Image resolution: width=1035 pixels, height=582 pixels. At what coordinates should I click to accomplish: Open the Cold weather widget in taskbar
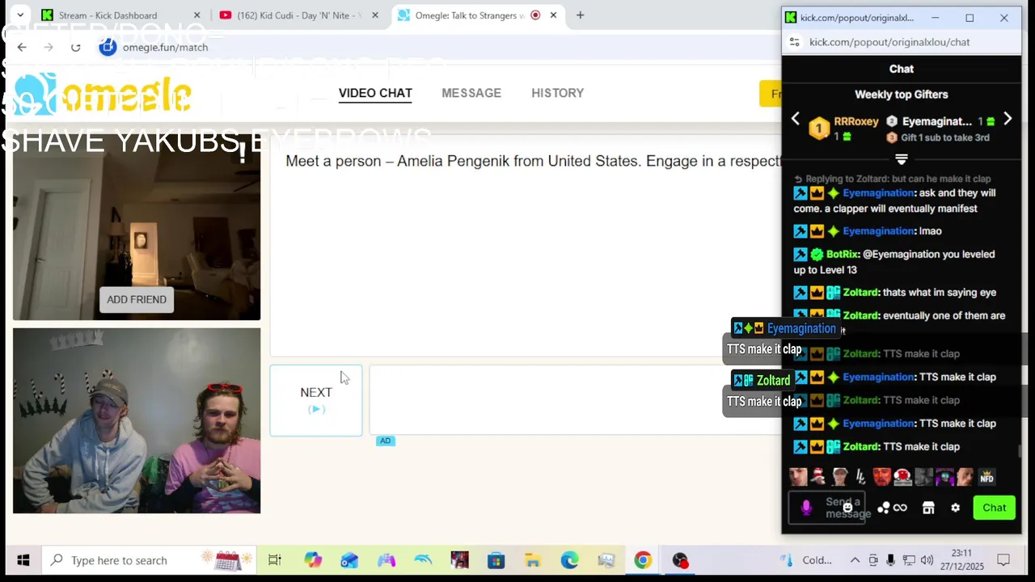808,560
